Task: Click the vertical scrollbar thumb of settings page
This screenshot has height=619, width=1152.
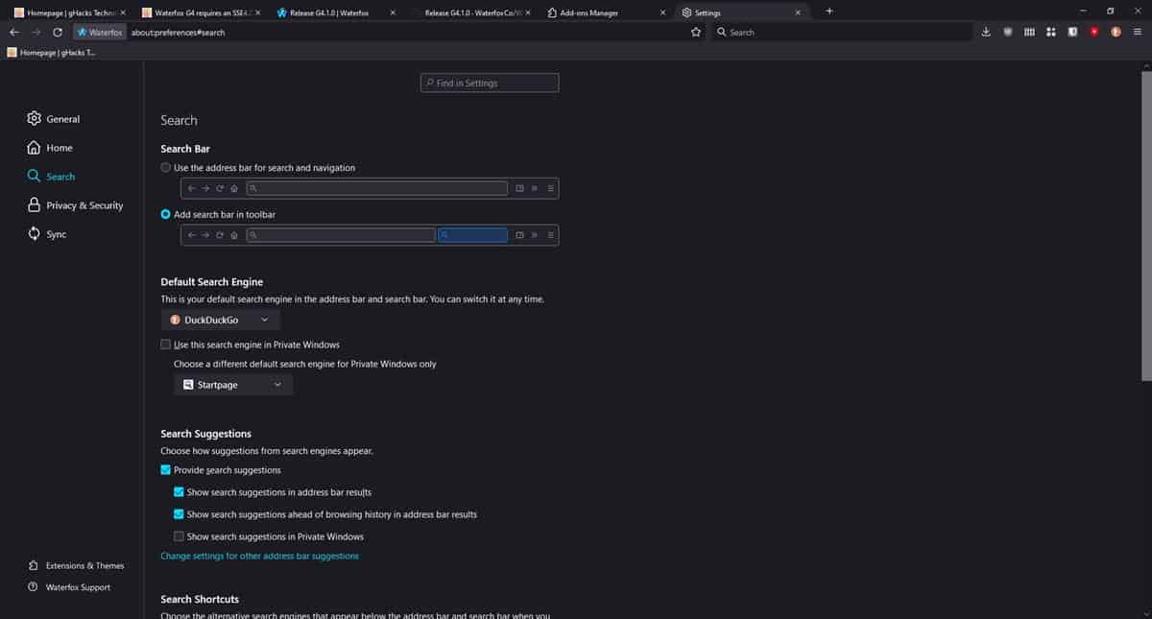Action: [x=1146, y=226]
